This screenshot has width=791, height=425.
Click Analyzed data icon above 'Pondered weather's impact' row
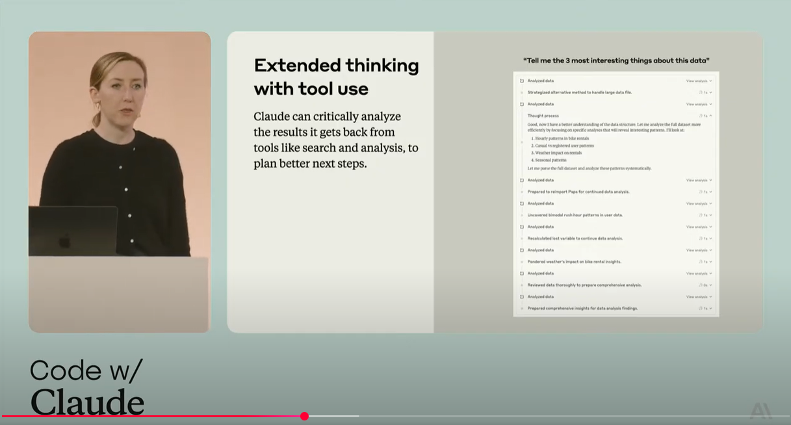[521, 250]
